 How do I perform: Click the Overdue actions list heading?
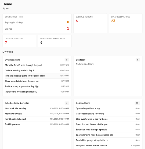click(12, 60)
